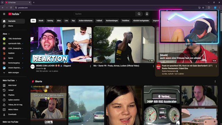Open sportstudio fußball subscription
222x125 pixels.
pyautogui.click(x=13, y=43)
